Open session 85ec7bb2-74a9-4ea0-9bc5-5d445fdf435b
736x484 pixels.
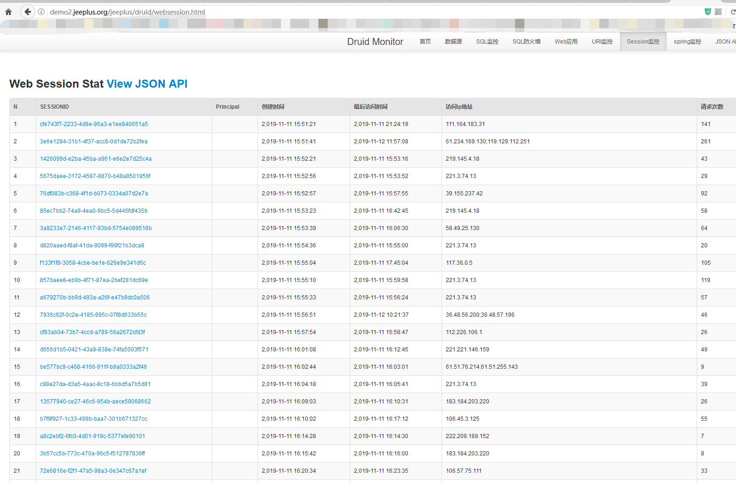pos(94,211)
